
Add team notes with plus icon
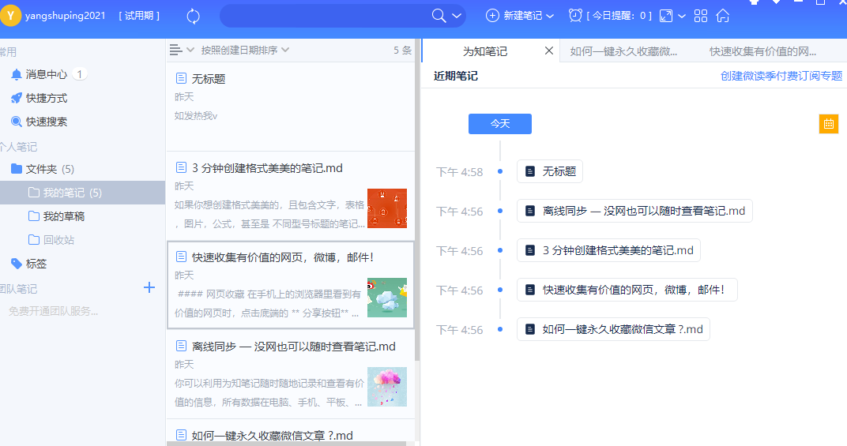(x=149, y=288)
